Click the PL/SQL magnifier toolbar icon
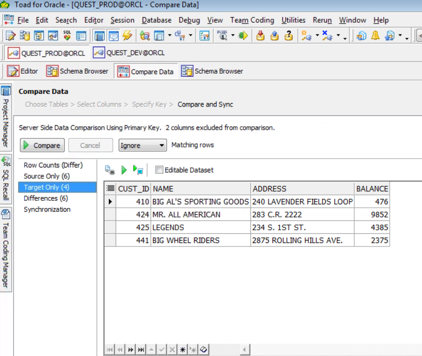Image resolution: width=422 pixels, height=356 pixels. [x=223, y=35]
